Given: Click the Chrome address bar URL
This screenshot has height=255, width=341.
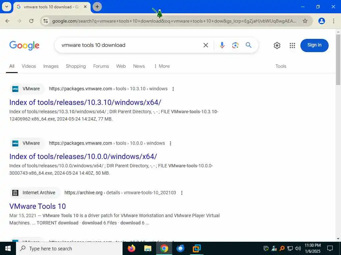Looking at the screenshot, I should point(174,21).
